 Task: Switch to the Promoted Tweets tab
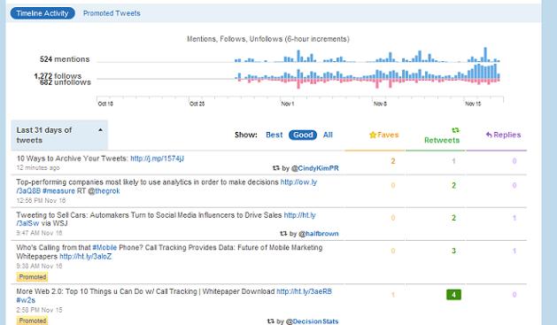(x=112, y=13)
